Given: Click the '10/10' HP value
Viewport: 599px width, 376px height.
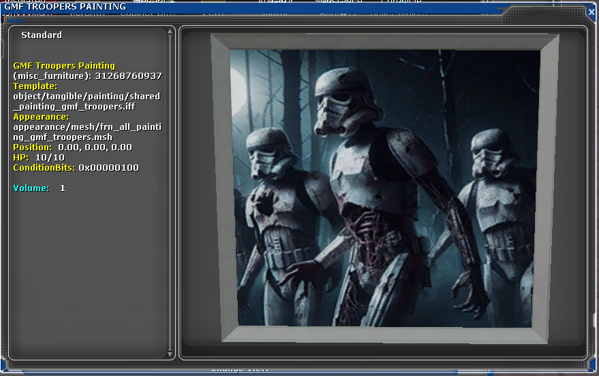Looking at the screenshot, I should 50,158.
